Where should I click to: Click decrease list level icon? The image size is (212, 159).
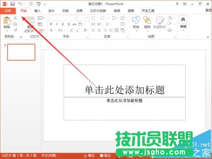(94, 24)
